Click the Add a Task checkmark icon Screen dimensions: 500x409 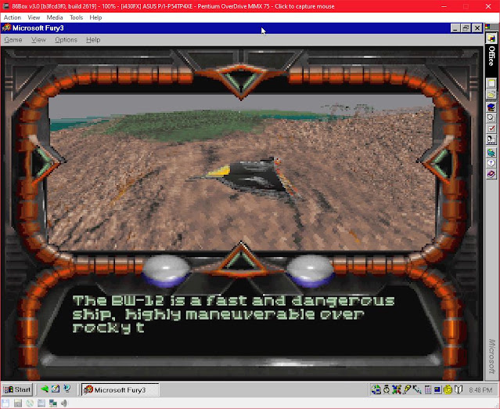point(491,128)
